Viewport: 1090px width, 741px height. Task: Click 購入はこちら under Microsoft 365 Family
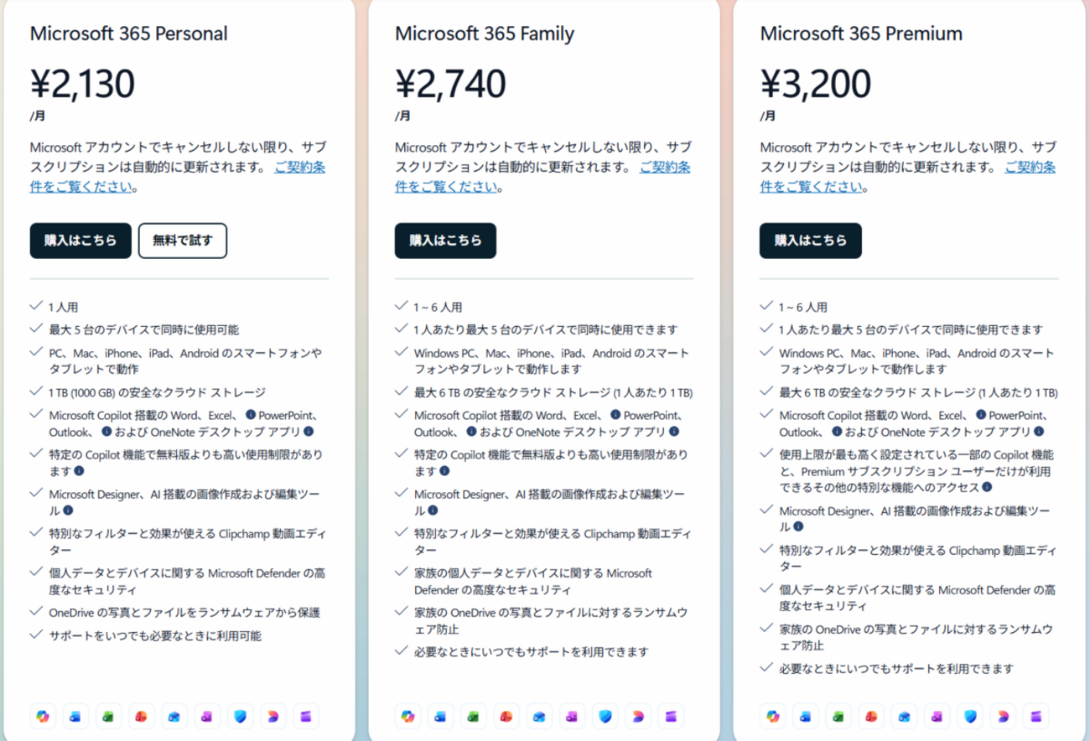click(445, 241)
